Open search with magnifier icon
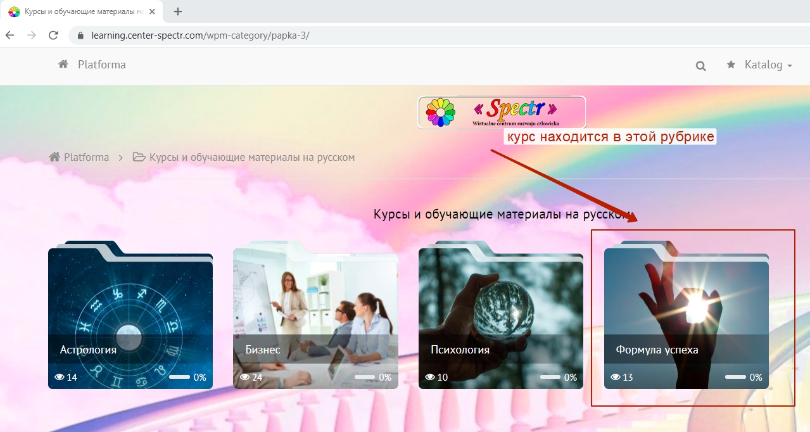 coord(700,66)
